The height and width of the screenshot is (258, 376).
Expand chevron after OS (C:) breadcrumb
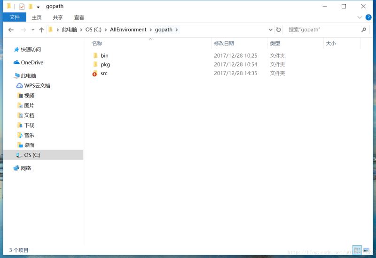pyautogui.click(x=105, y=30)
